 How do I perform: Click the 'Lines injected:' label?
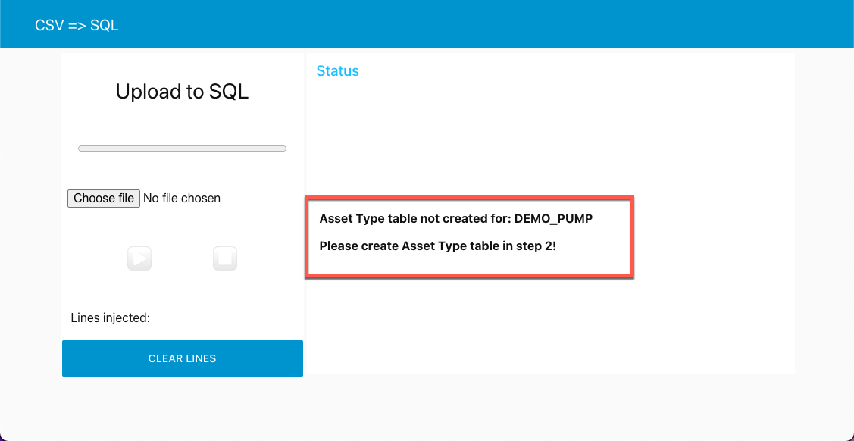[x=111, y=318]
